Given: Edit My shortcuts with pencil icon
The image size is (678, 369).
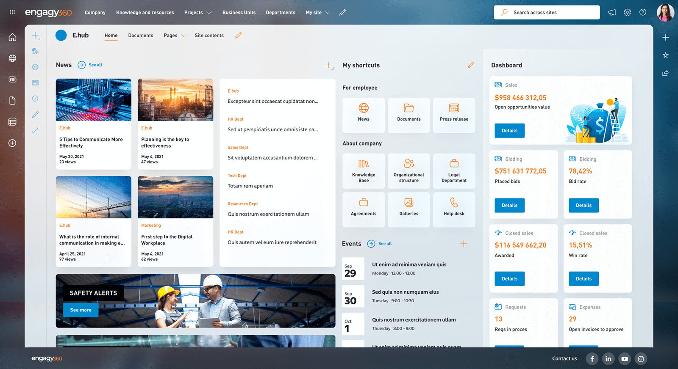Looking at the screenshot, I should [x=471, y=65].
